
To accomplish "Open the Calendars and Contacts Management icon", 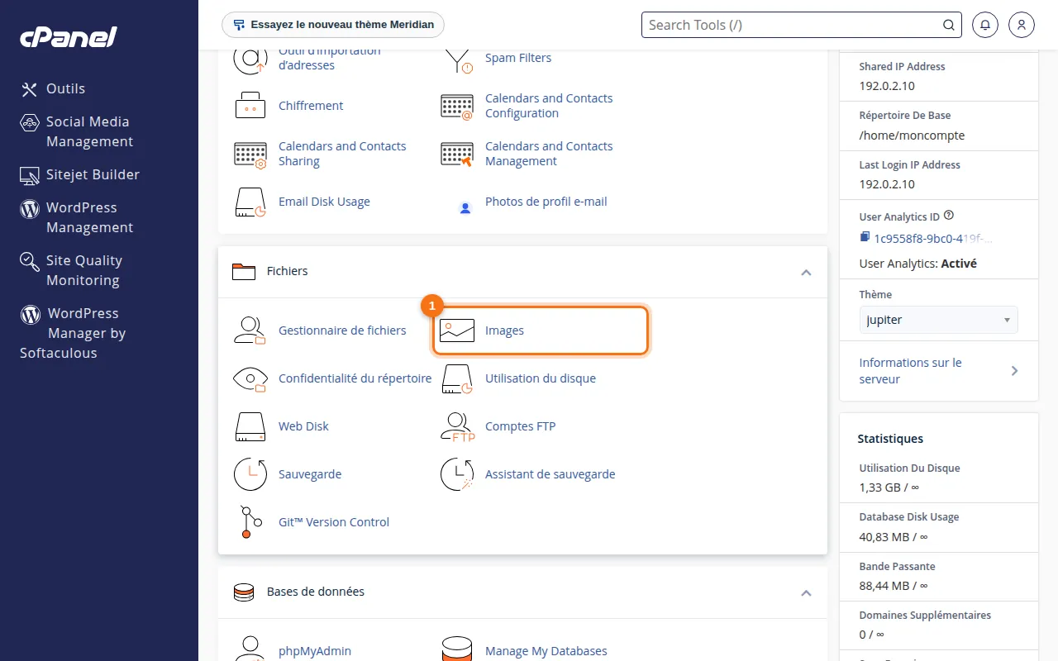I will coord(457,154).
